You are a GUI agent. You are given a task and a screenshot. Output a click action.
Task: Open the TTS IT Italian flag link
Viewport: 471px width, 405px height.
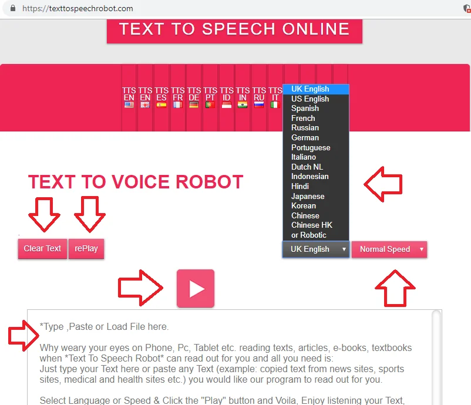point(275,97)
